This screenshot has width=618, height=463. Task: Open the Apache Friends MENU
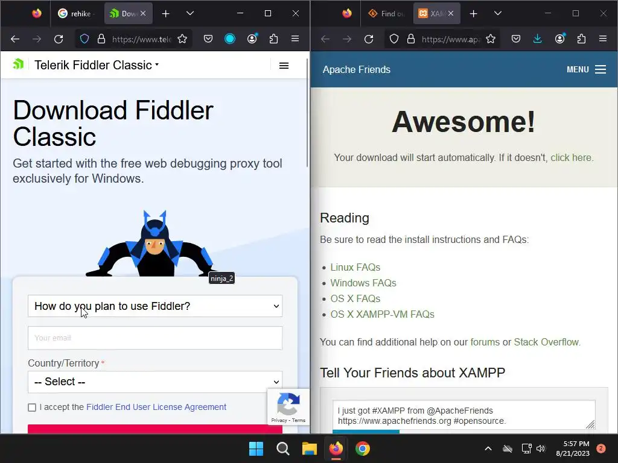586,70
